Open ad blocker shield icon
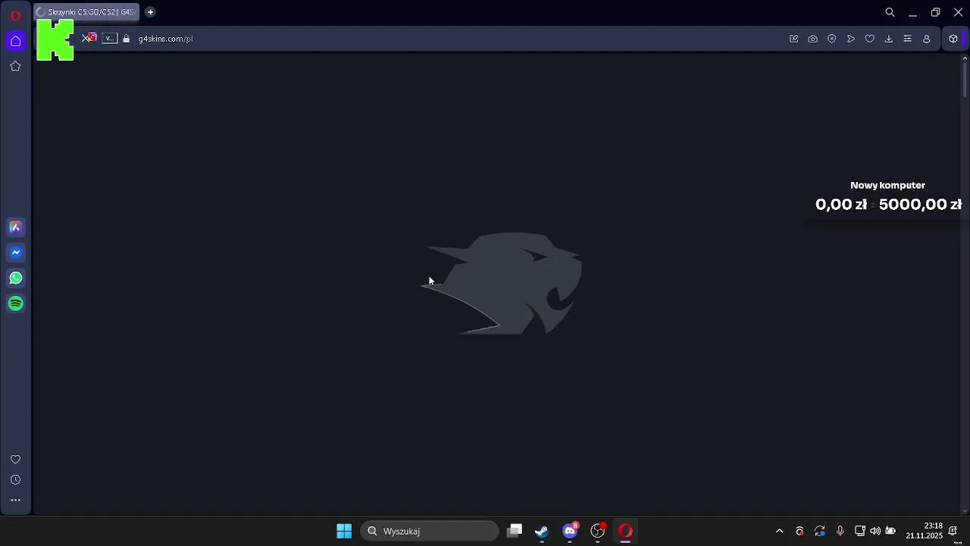The image size is (970, 546). click(x=832, y=39)
